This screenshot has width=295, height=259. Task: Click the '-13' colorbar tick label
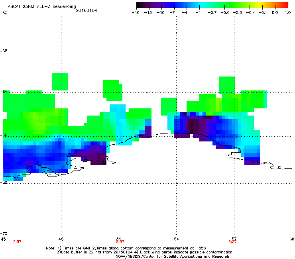coord(148,13)
